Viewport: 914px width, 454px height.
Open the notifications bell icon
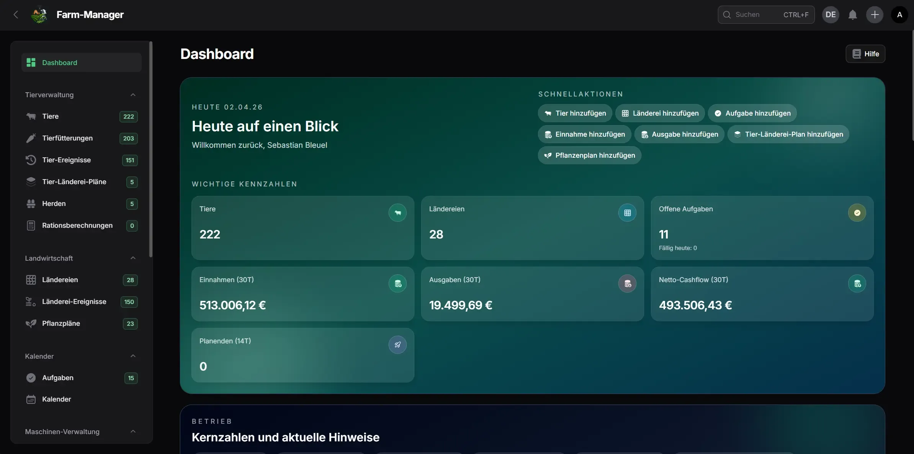click(853, 15)
